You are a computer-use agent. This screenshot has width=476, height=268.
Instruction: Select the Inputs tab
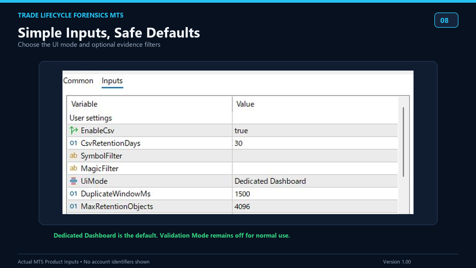pyautogui.click(x=112, y=81)
